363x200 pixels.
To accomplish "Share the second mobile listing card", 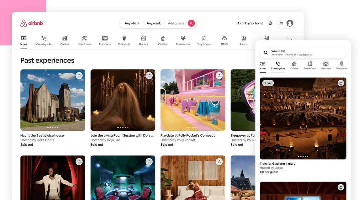I will tap(341, 187).
